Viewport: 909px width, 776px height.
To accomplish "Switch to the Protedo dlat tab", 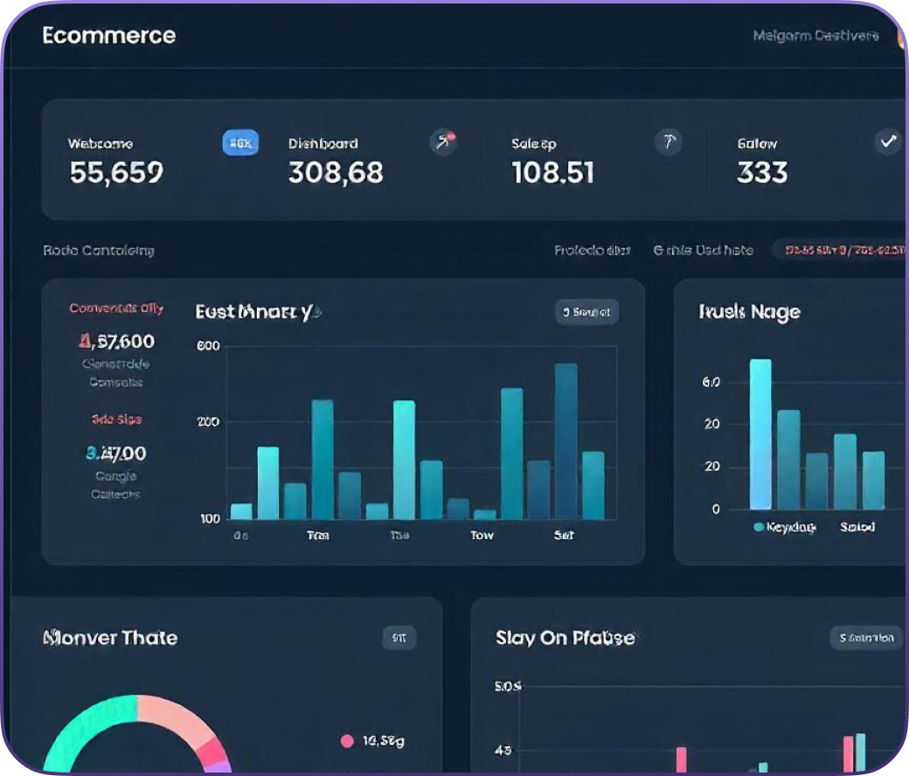I will pos(592,251).
